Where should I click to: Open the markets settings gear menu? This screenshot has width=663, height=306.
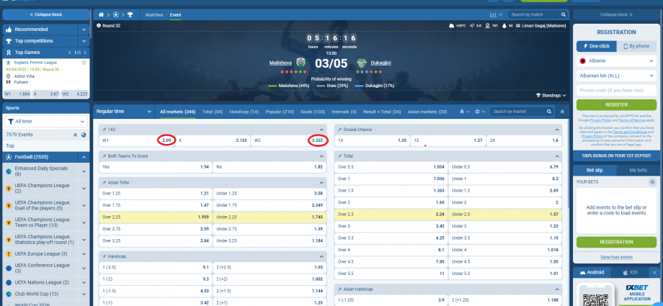[x=479, y=112]
